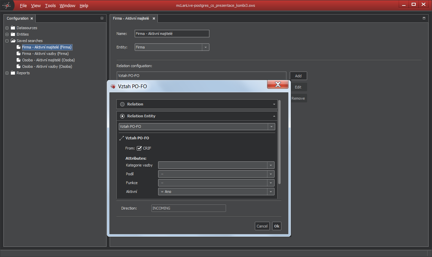The image size is (432, 257).
Task: Close the Configuration panel tab
Action: pyautogui.click(x=32, y=19)
